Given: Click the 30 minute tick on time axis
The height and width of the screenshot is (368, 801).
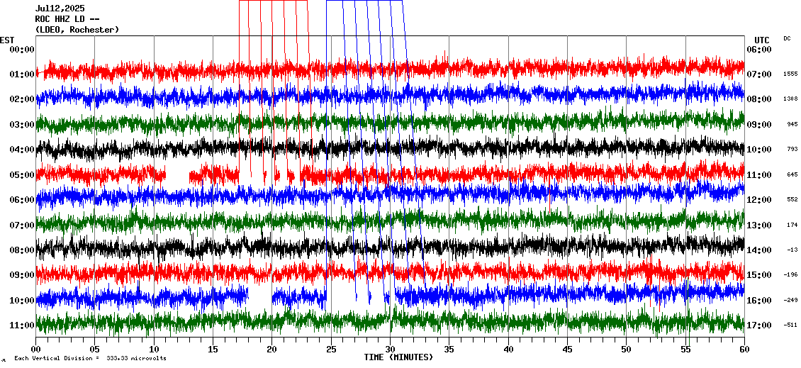Looking at the screenshot, I should 390,350.
